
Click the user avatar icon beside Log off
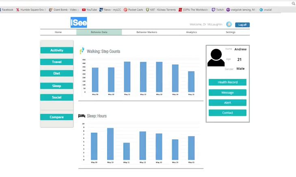(229, 25)
